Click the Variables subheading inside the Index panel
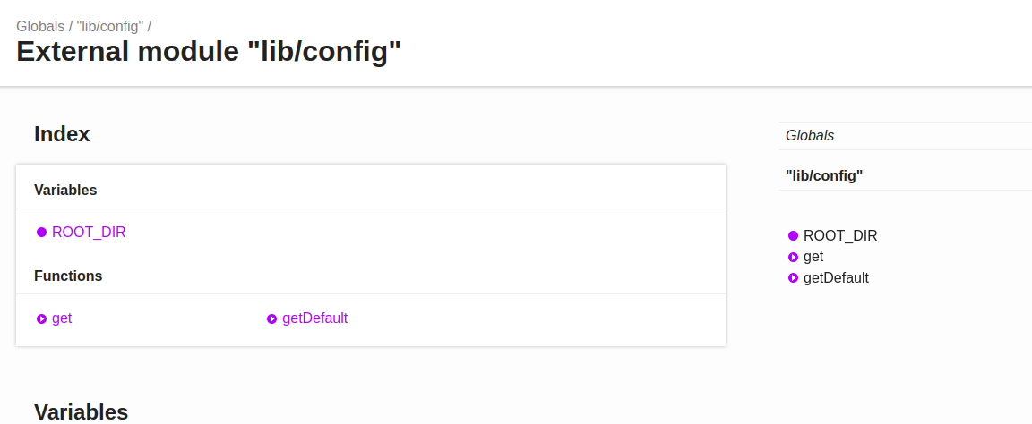 (65, 191)
